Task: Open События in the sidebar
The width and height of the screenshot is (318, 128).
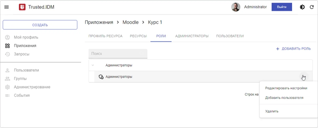Action: pyautogui.click(x=22, y=96)
